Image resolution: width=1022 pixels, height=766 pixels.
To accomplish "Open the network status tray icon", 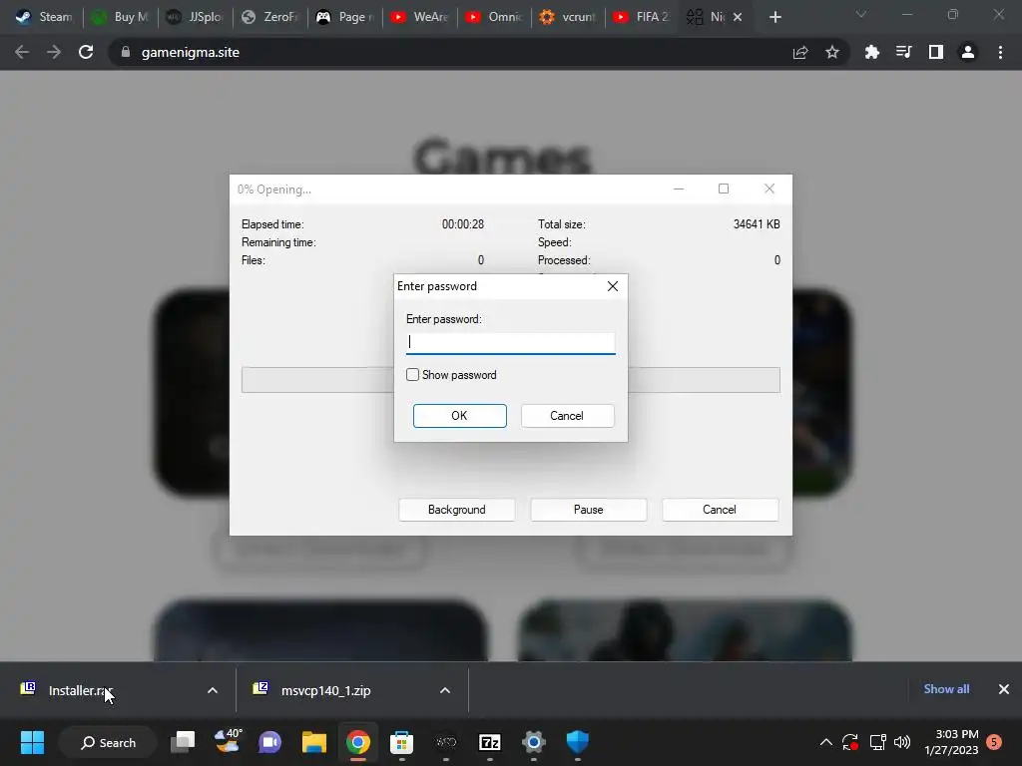I will [x=877, y=742].
